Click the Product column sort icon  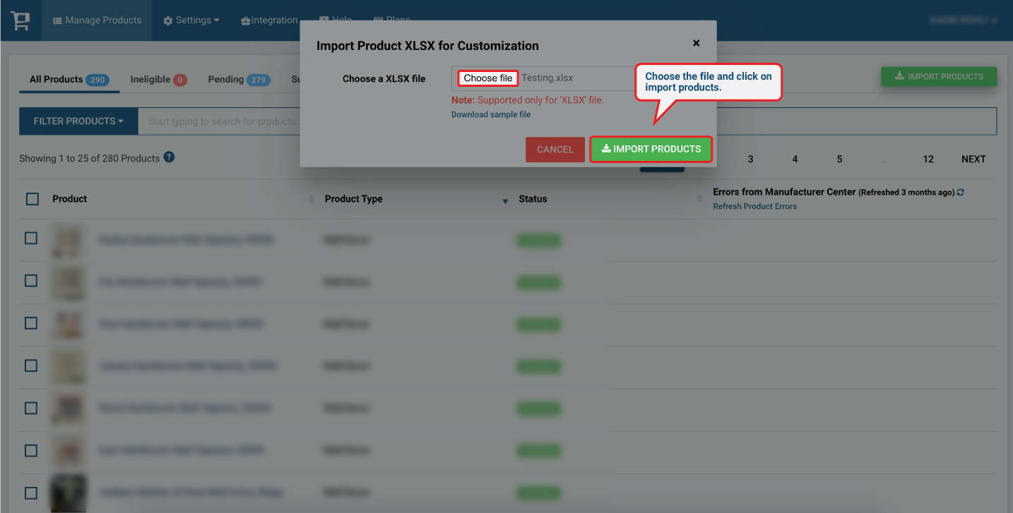[312, 200]
